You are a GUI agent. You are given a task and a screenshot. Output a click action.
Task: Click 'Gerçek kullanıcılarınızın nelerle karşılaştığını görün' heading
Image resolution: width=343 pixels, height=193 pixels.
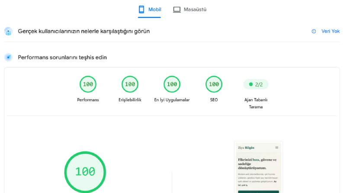point(84,31)
